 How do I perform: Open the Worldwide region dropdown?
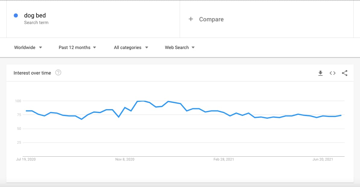pyautogui.click(x=28, y=48)
